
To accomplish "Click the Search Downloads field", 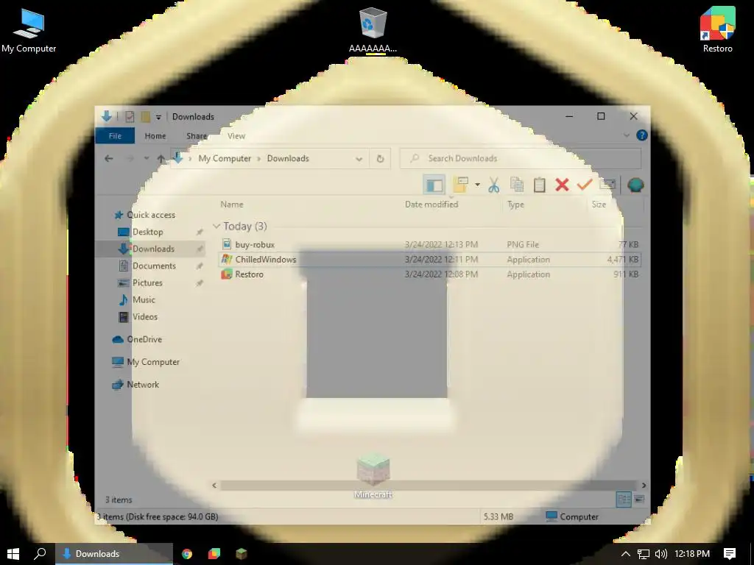I will pyautogui.click(x=521, y=159).
